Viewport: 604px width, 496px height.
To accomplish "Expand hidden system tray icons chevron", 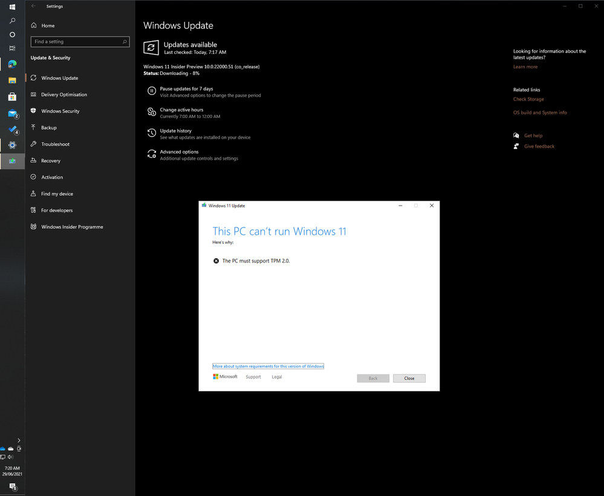I will click(19, 440).
